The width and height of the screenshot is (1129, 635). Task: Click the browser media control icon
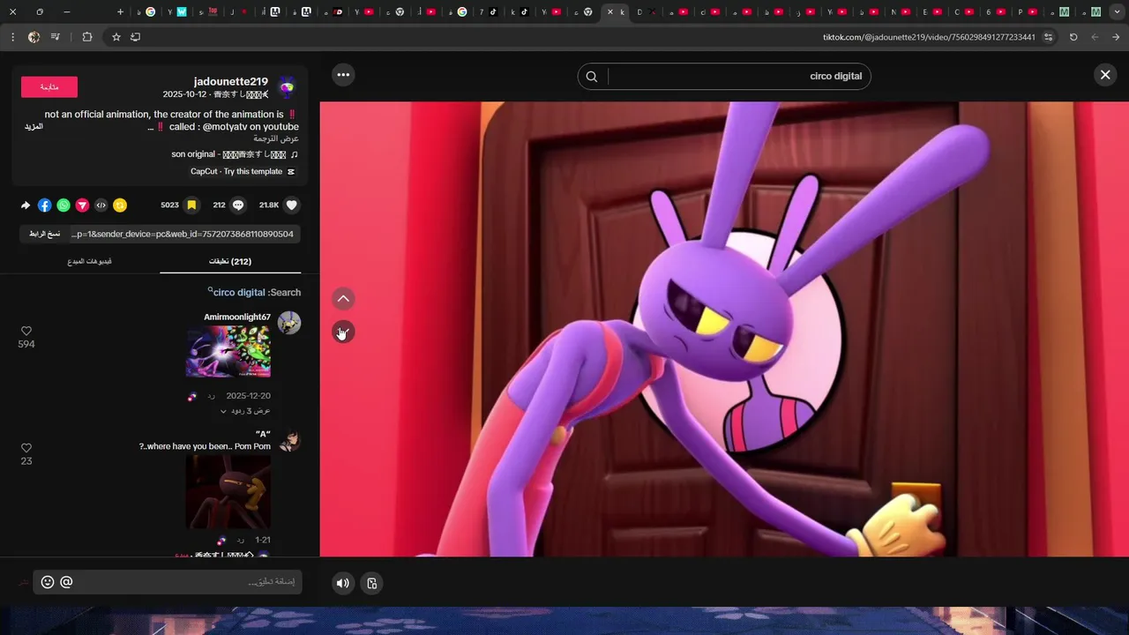click(55, 37)
